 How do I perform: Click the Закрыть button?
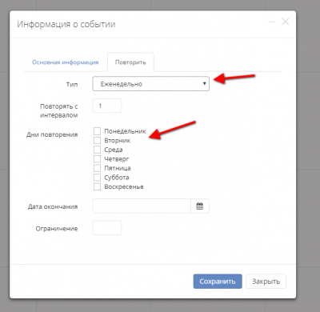point(266,282)
